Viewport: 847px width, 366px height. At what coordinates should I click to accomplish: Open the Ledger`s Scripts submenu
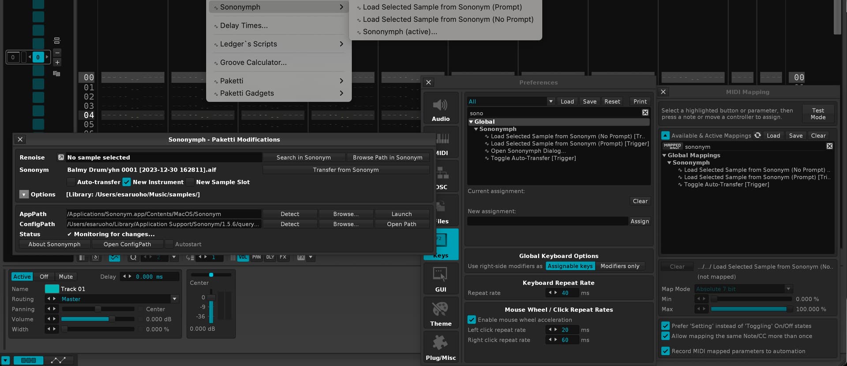point(279,44)
